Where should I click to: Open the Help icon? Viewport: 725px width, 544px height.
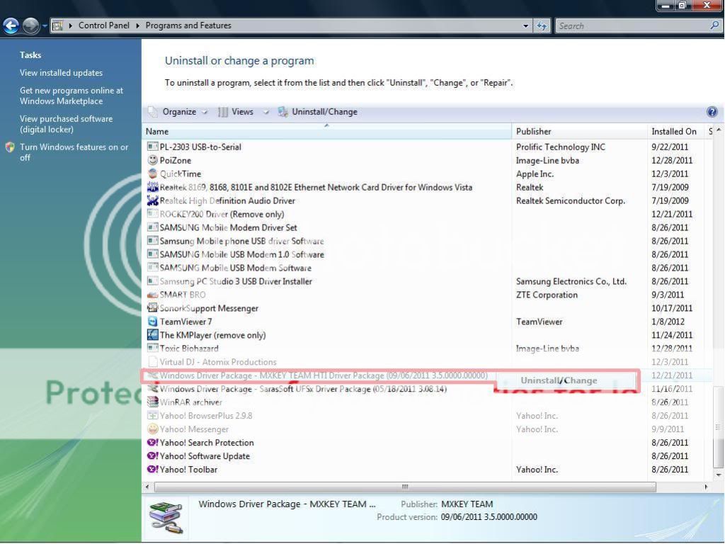(712, 111)
